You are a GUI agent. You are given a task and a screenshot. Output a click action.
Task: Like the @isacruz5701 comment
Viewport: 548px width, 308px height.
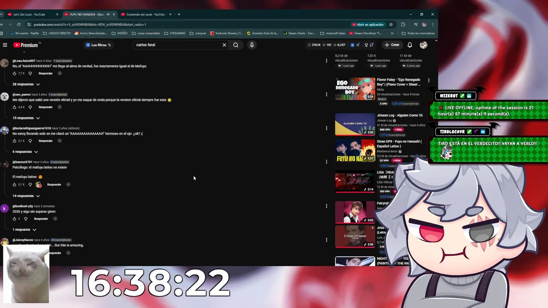14,185
